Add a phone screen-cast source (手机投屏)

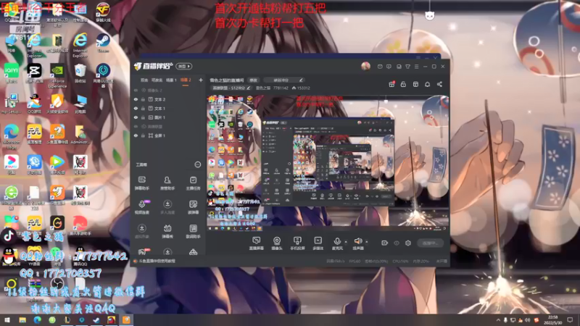(x=297, y=243)
